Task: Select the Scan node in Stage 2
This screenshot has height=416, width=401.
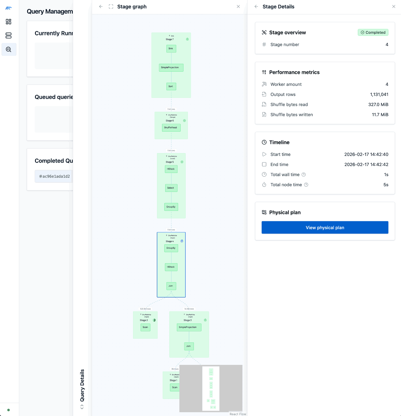Action: click(x=145, y=327)
